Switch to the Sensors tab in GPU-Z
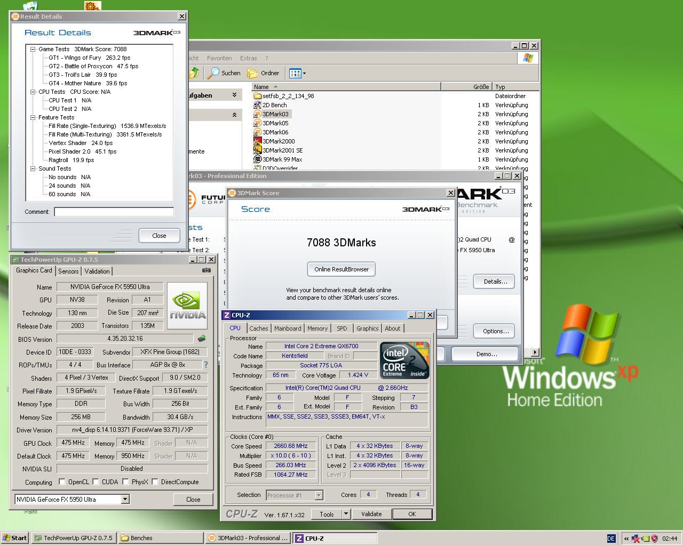The width and height of the screenshot is (683, 546). [x=68, y=271]
